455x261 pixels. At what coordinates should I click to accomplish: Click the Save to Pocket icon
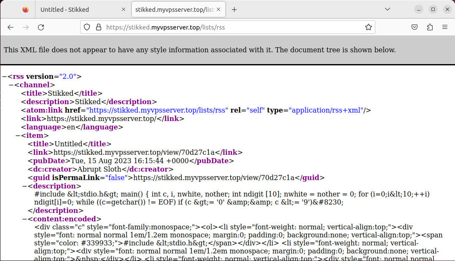pyautogui.click(x=414, y=27)
